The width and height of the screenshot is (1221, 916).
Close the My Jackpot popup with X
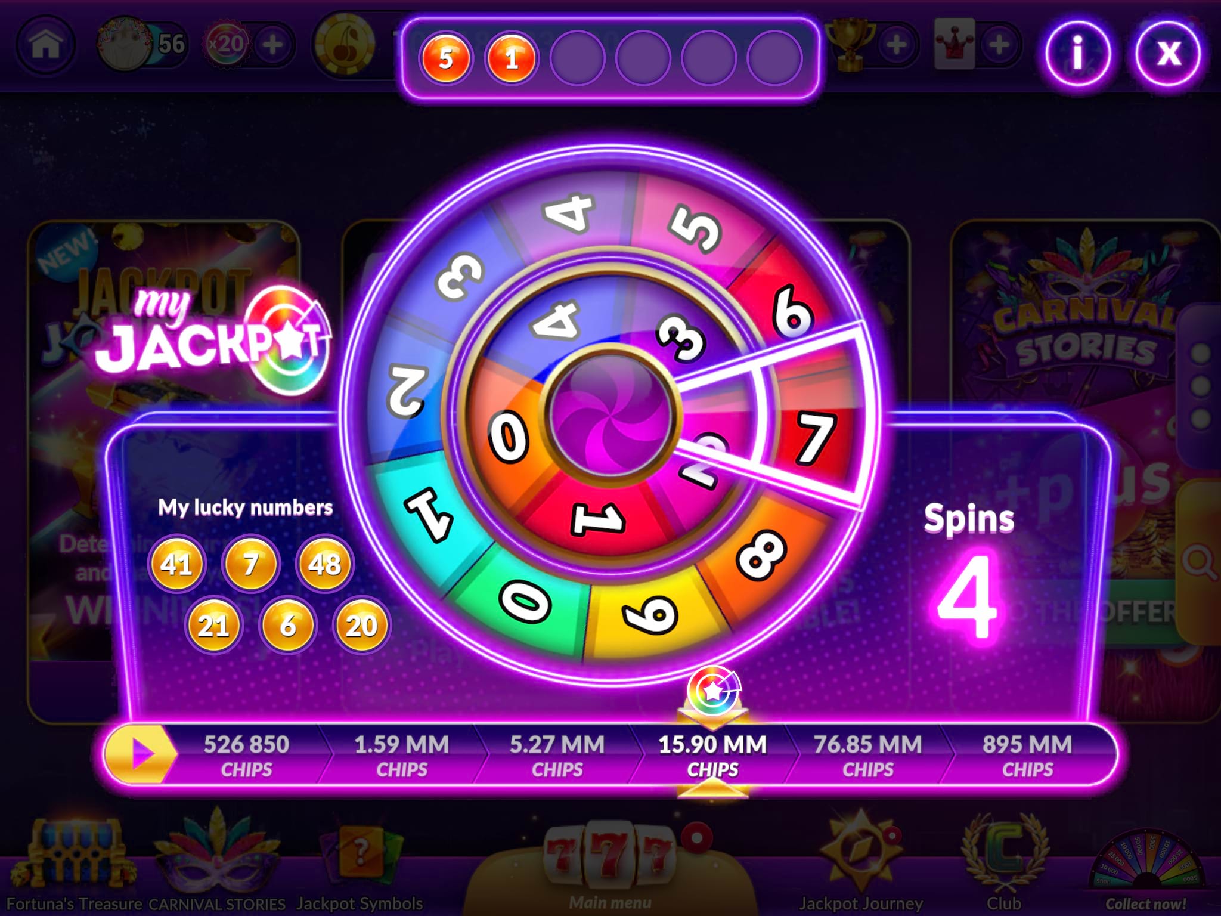click(1168, 54)
